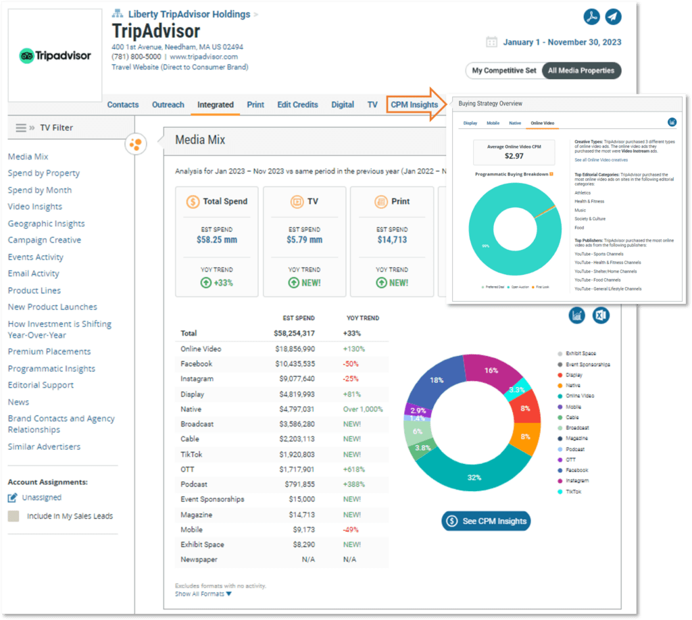The height and width of the screenshot is (620, 692).
Task: Click the chart icon in Buying Strategy popup
Action: [x=672, y=122]
